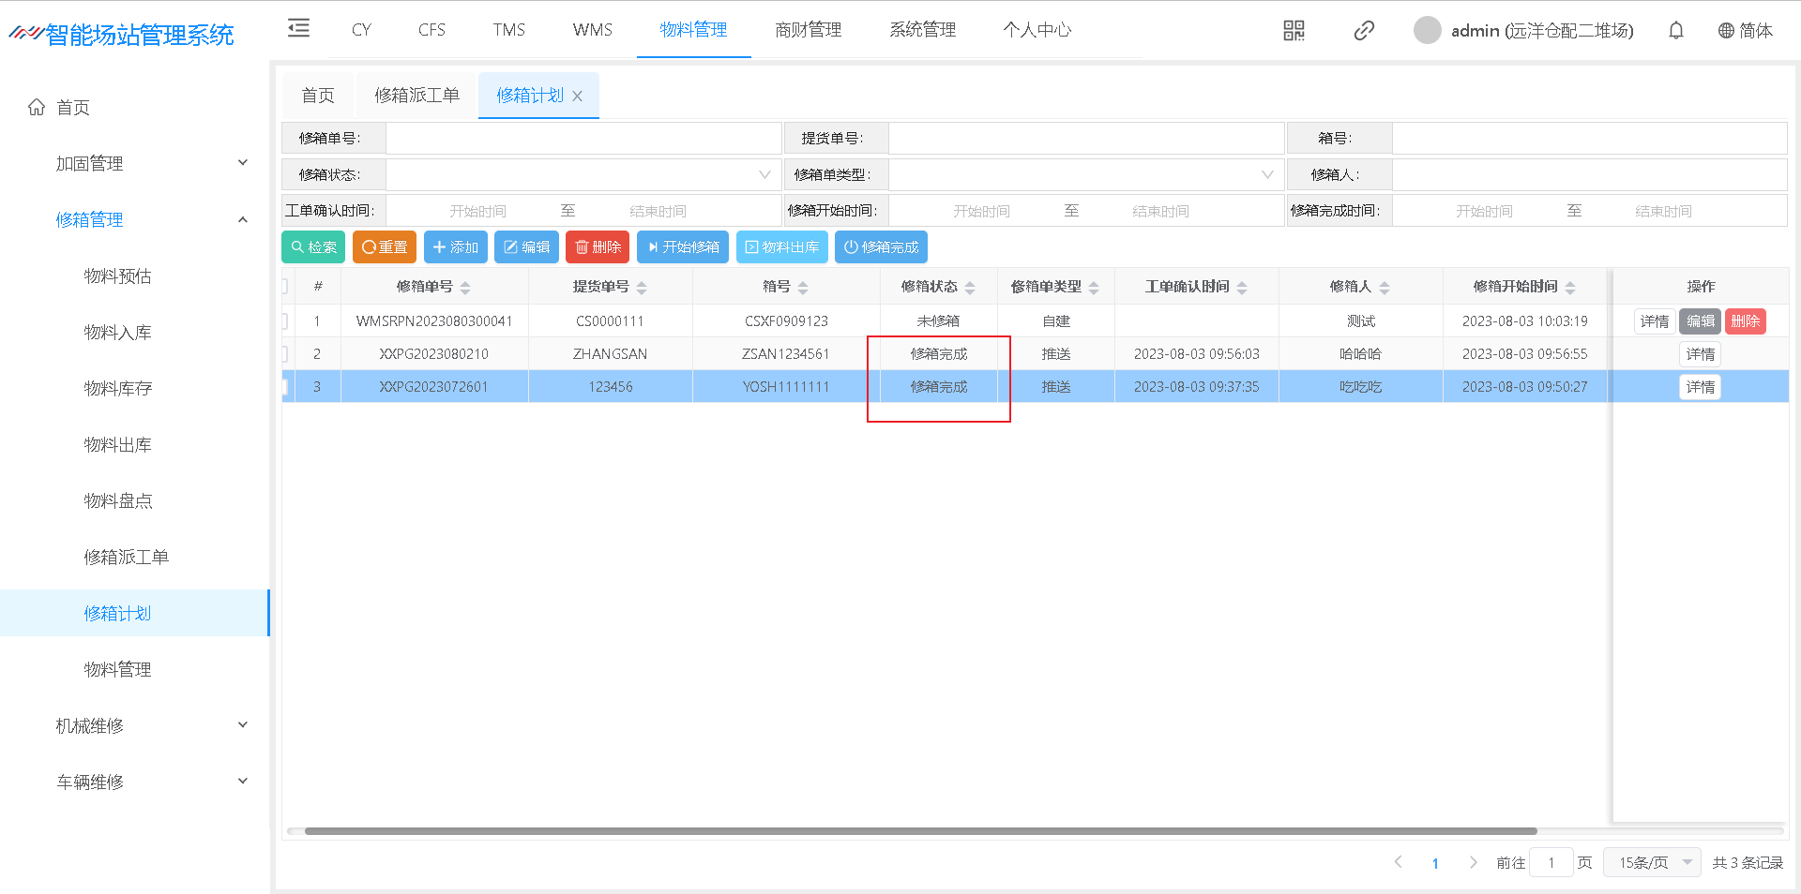Expand the 加固管理 sidebar menu
The image size is (1801, 894).
pyautogui.click(x=150, y=164)
